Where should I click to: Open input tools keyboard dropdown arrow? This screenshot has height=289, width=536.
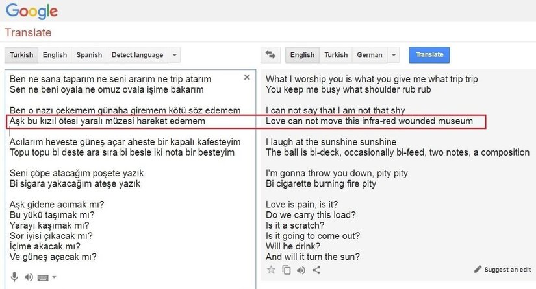click(x=54, y=277)
